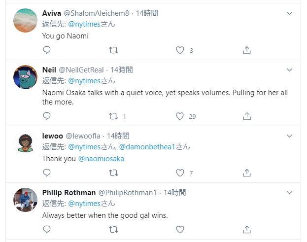The width and height of the screenshot is (307, 242).
Task: Open Neil's profile avatar
Action: 26,77
